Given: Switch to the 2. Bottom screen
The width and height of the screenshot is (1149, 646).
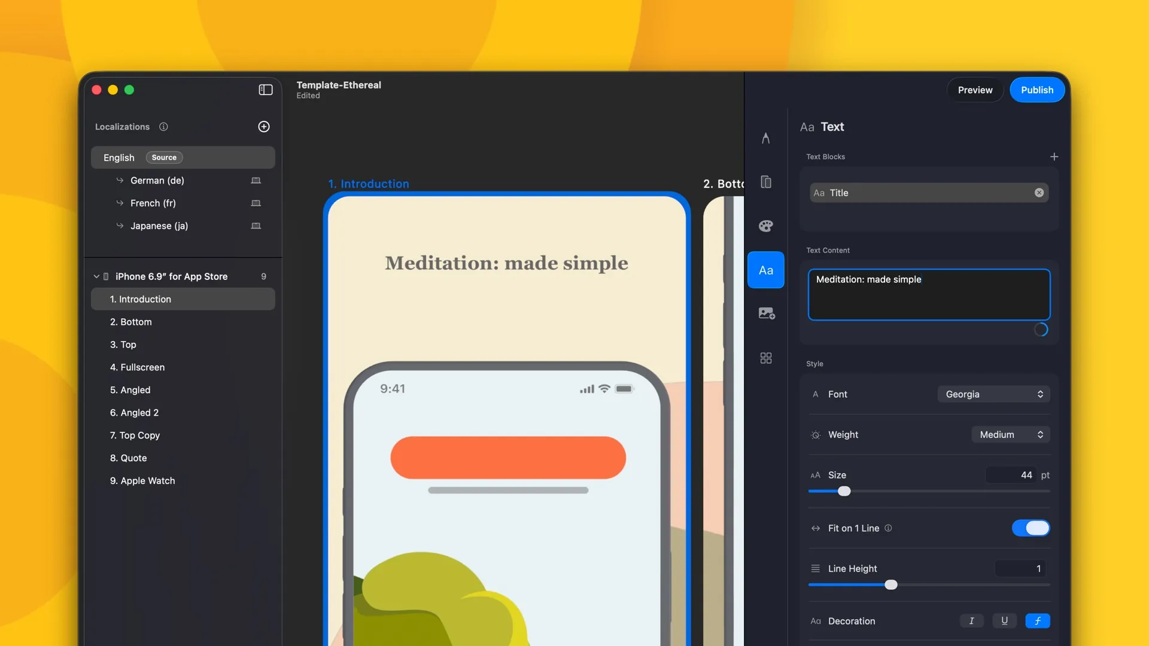Looking at the screenshot, I should pos(130,322).
